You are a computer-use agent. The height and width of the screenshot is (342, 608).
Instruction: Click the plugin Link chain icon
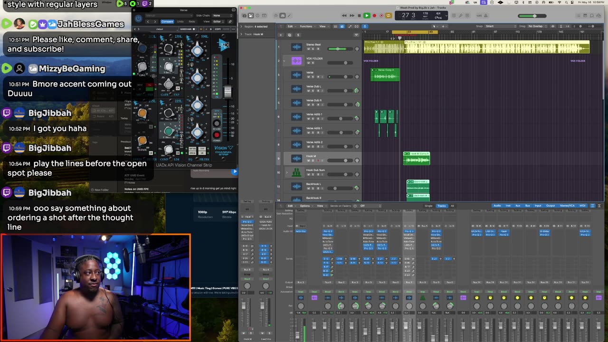(230, 21)
